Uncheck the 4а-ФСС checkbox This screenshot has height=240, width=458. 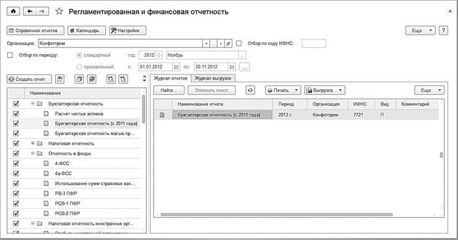pyautogui.click(x=16, y=173)
